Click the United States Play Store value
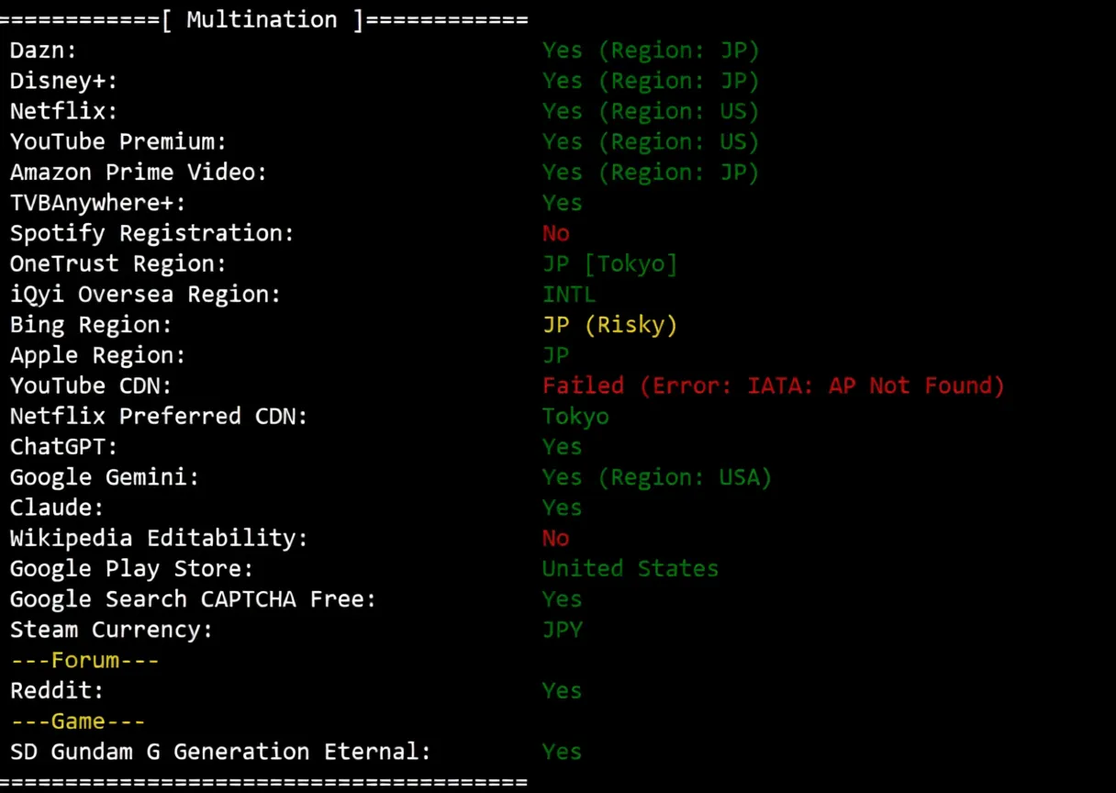 pyautogui.click(x=630, y=569)
